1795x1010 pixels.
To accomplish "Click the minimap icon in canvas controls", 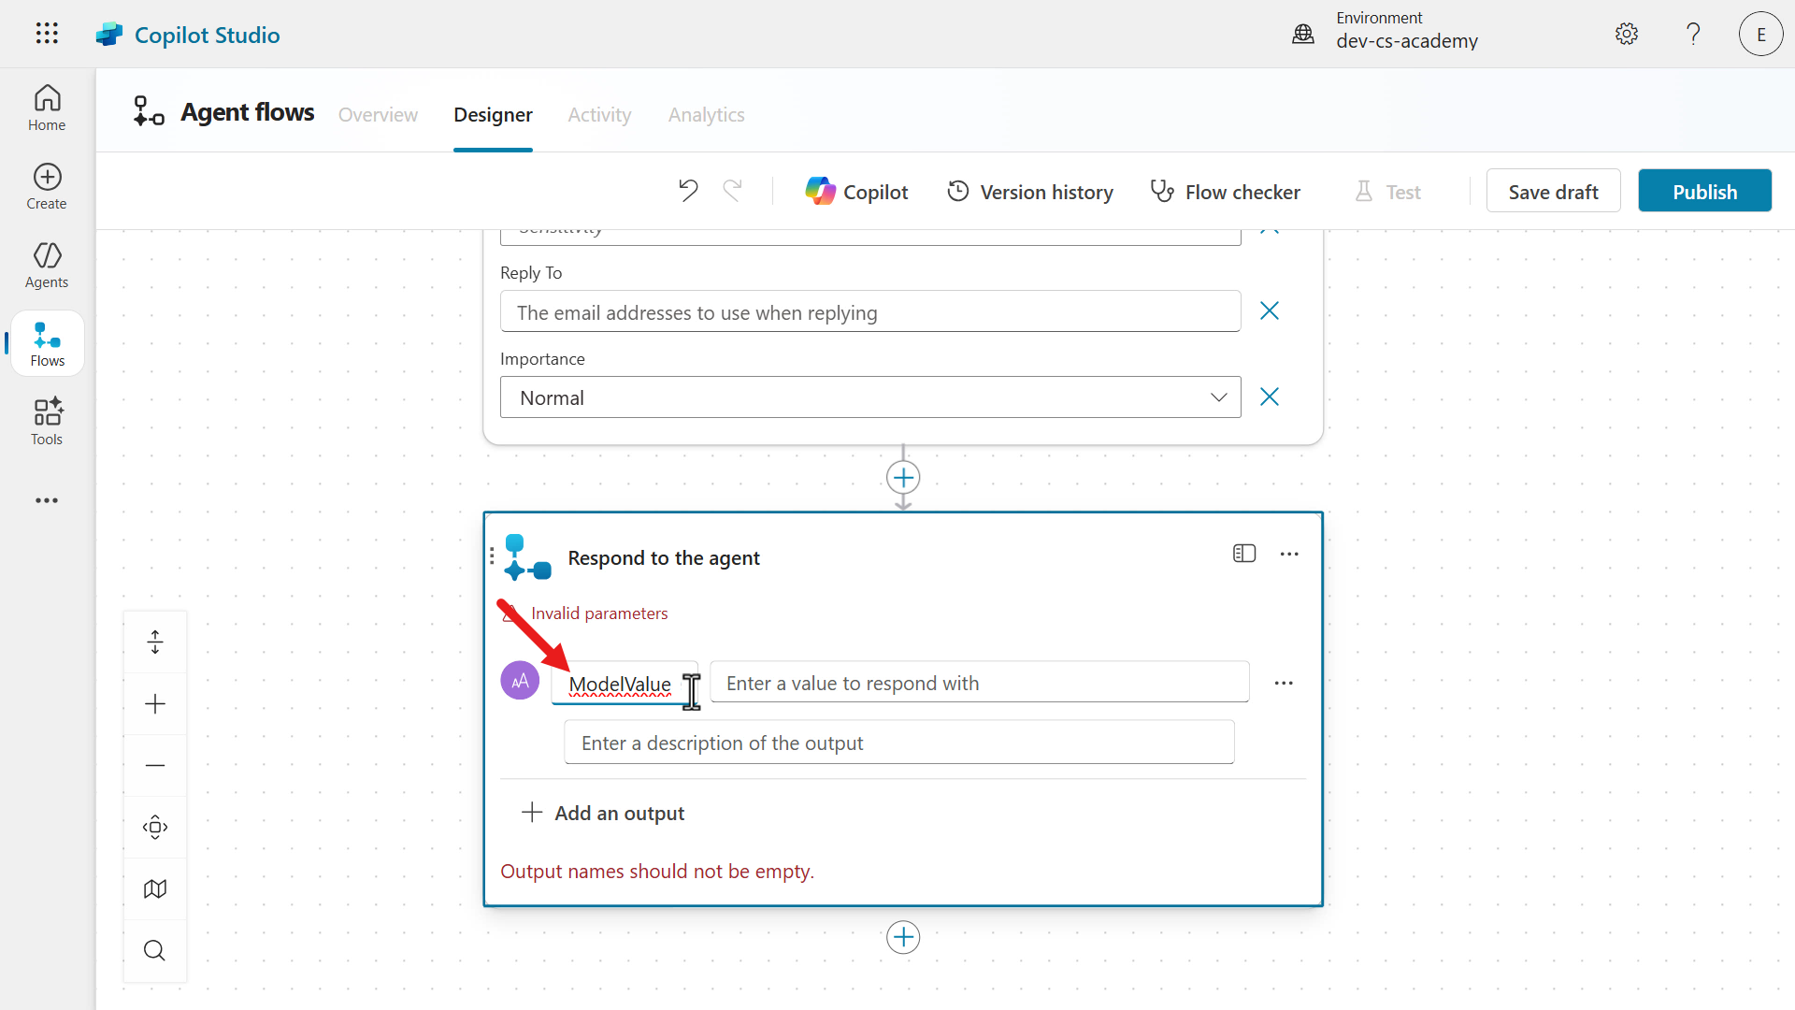I will tap(155, 888).
